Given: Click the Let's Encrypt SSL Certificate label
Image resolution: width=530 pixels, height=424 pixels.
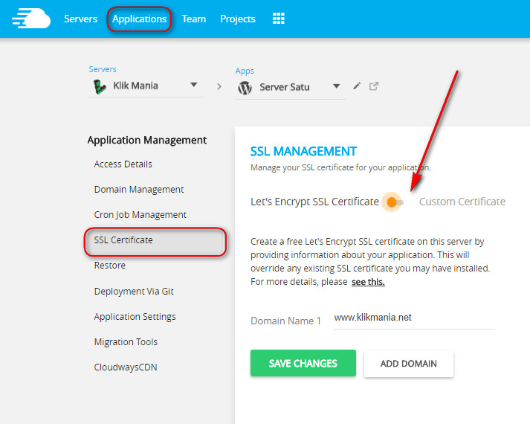Looking at the screenshot, I should 314,202.
